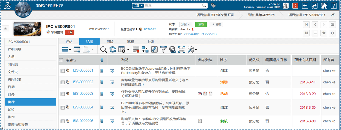This screenshot has height=130, width=341.
Task: Click the create new issue window icon
Action: 77,49
